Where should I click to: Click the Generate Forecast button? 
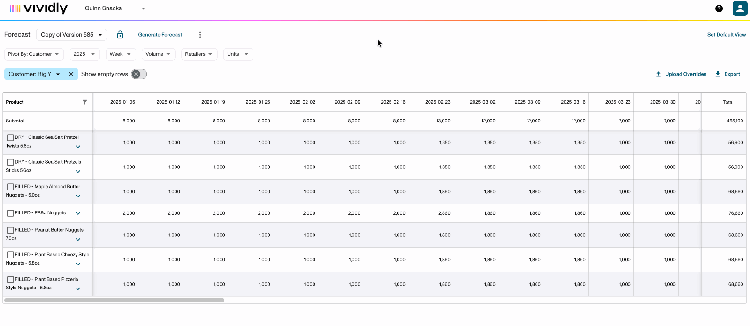[160, 35]
